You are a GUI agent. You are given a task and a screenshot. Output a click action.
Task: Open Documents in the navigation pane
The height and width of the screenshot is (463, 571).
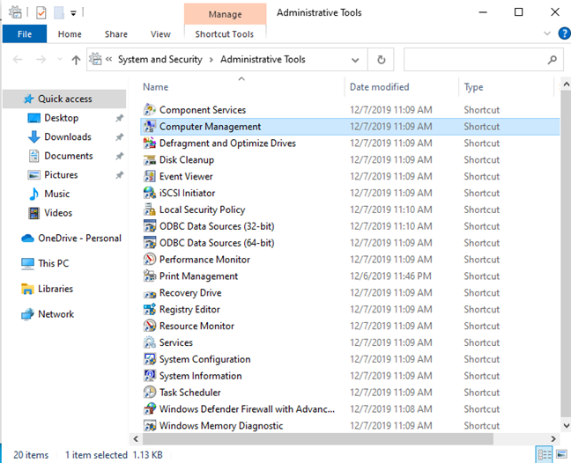pyautogui.click(x=69, y=156)
